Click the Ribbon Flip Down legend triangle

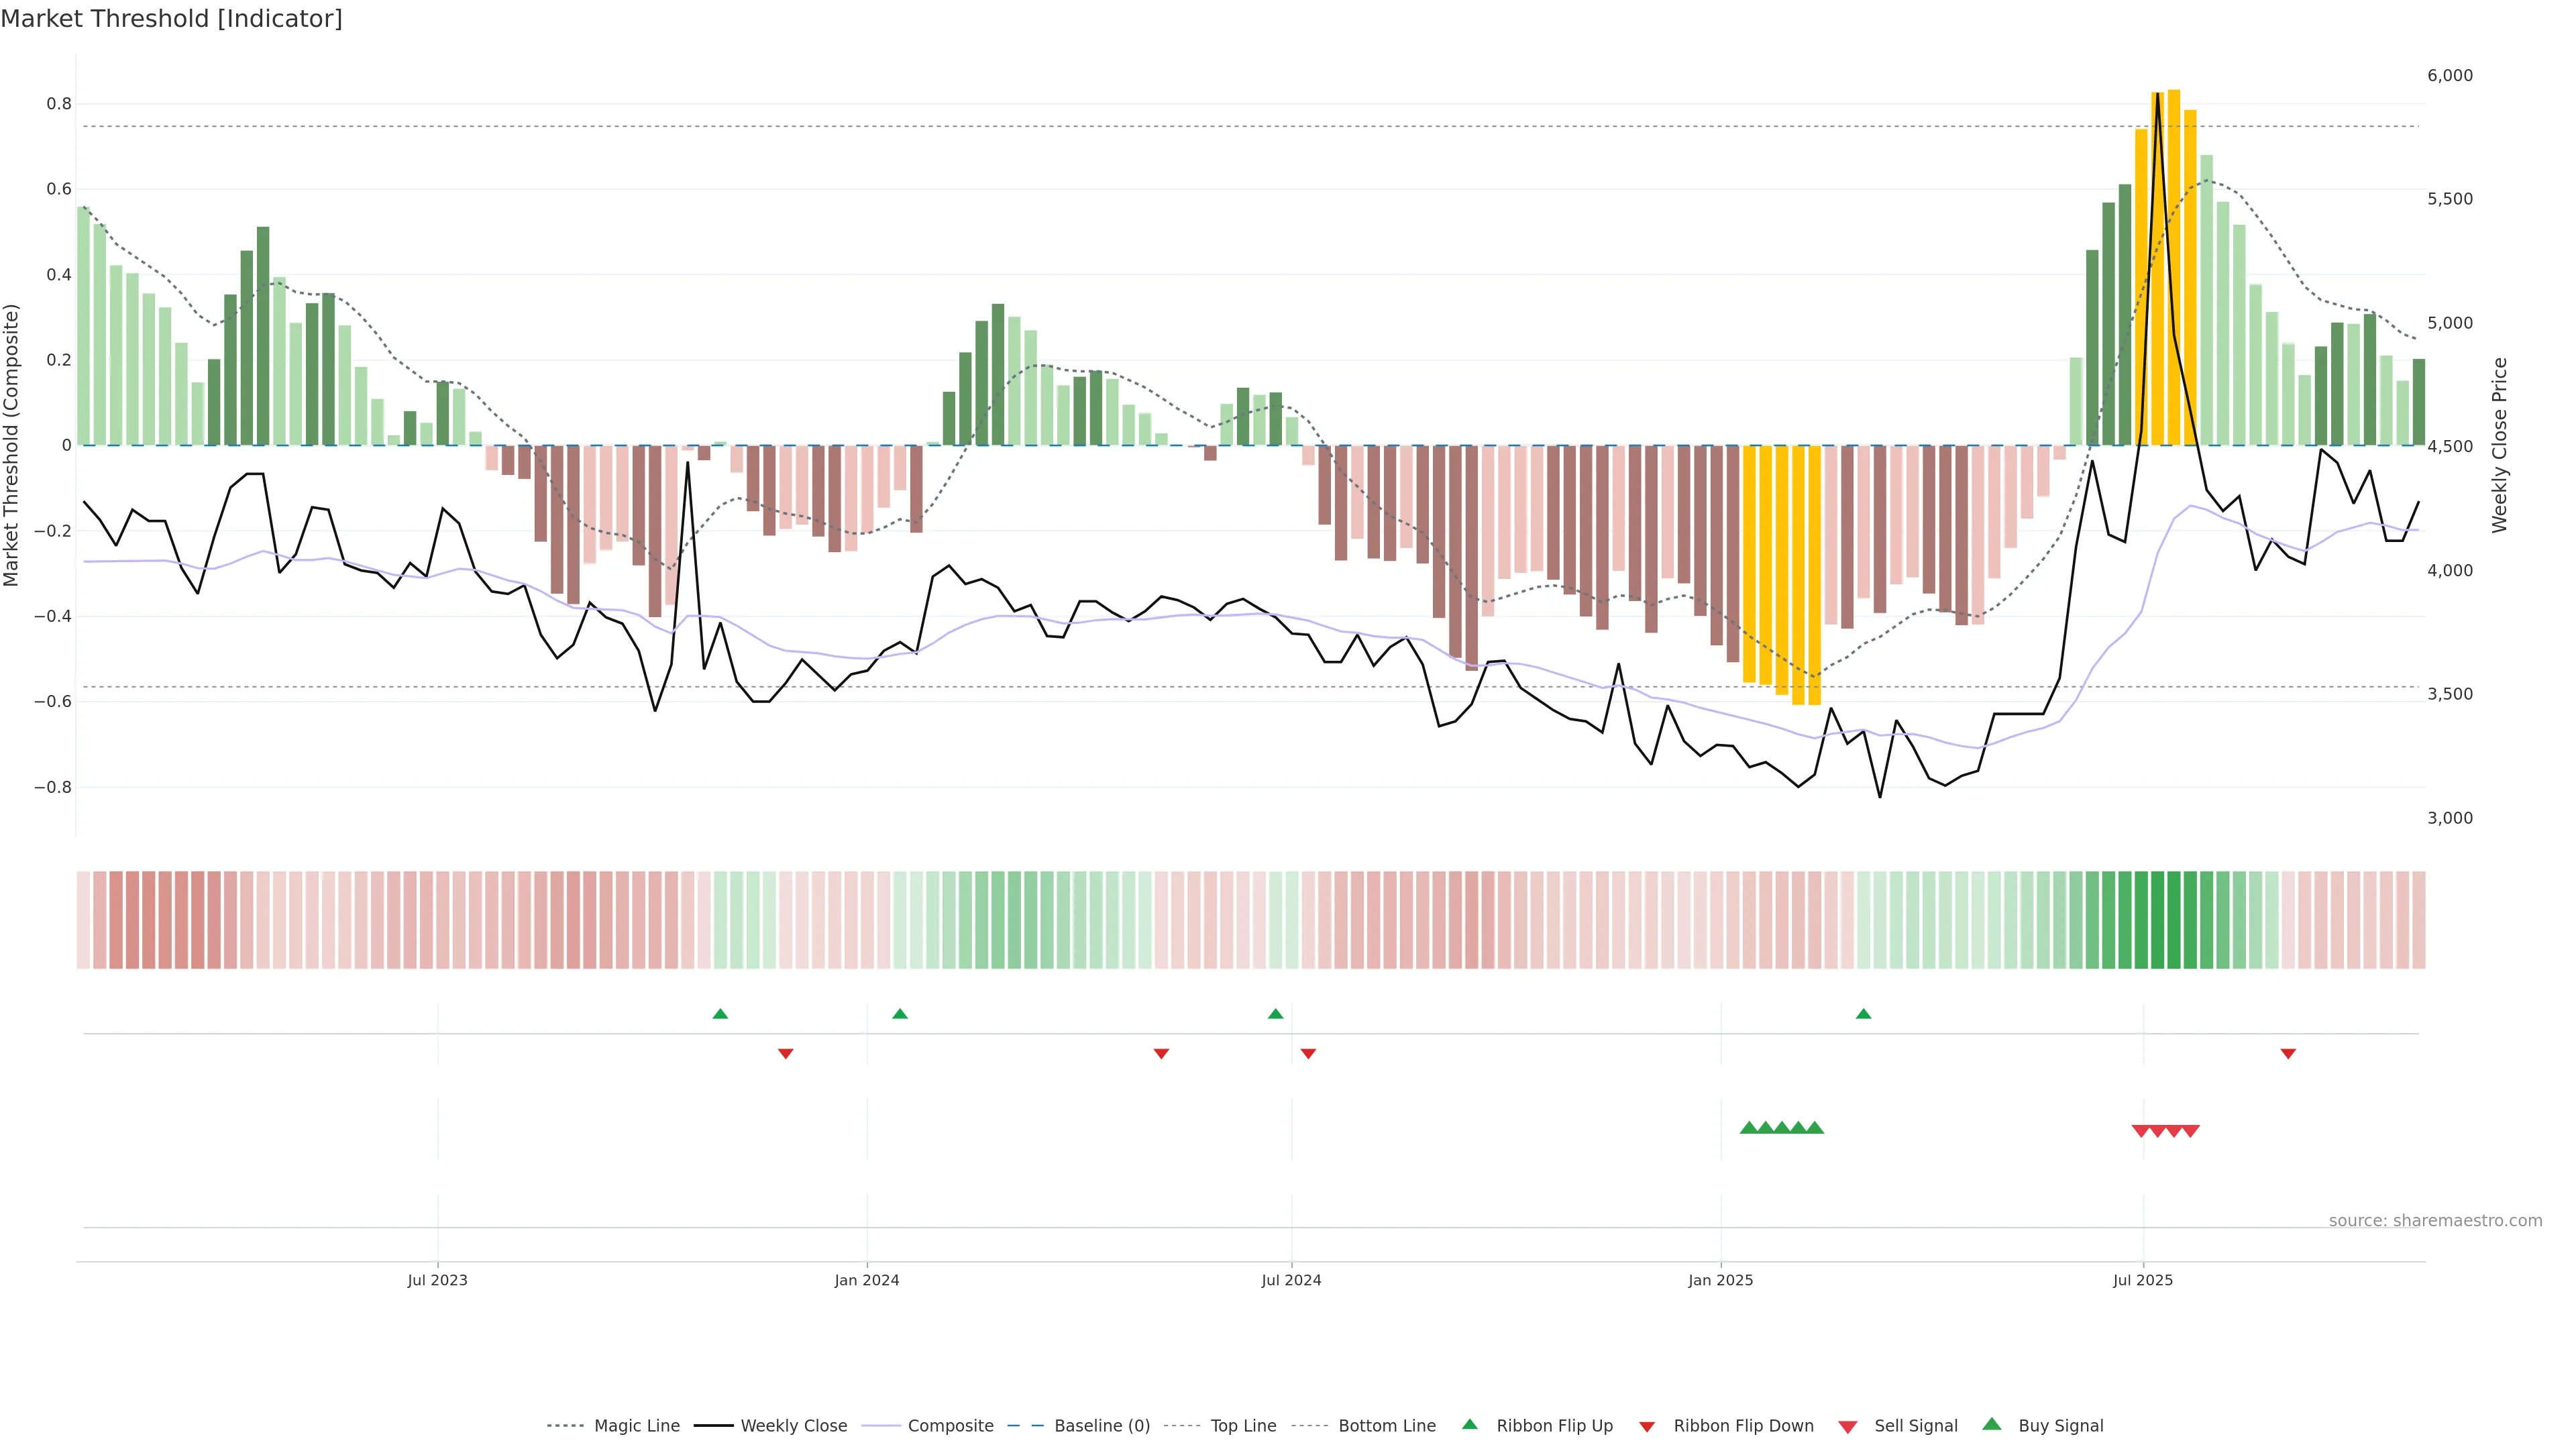coord(1647,1427)
